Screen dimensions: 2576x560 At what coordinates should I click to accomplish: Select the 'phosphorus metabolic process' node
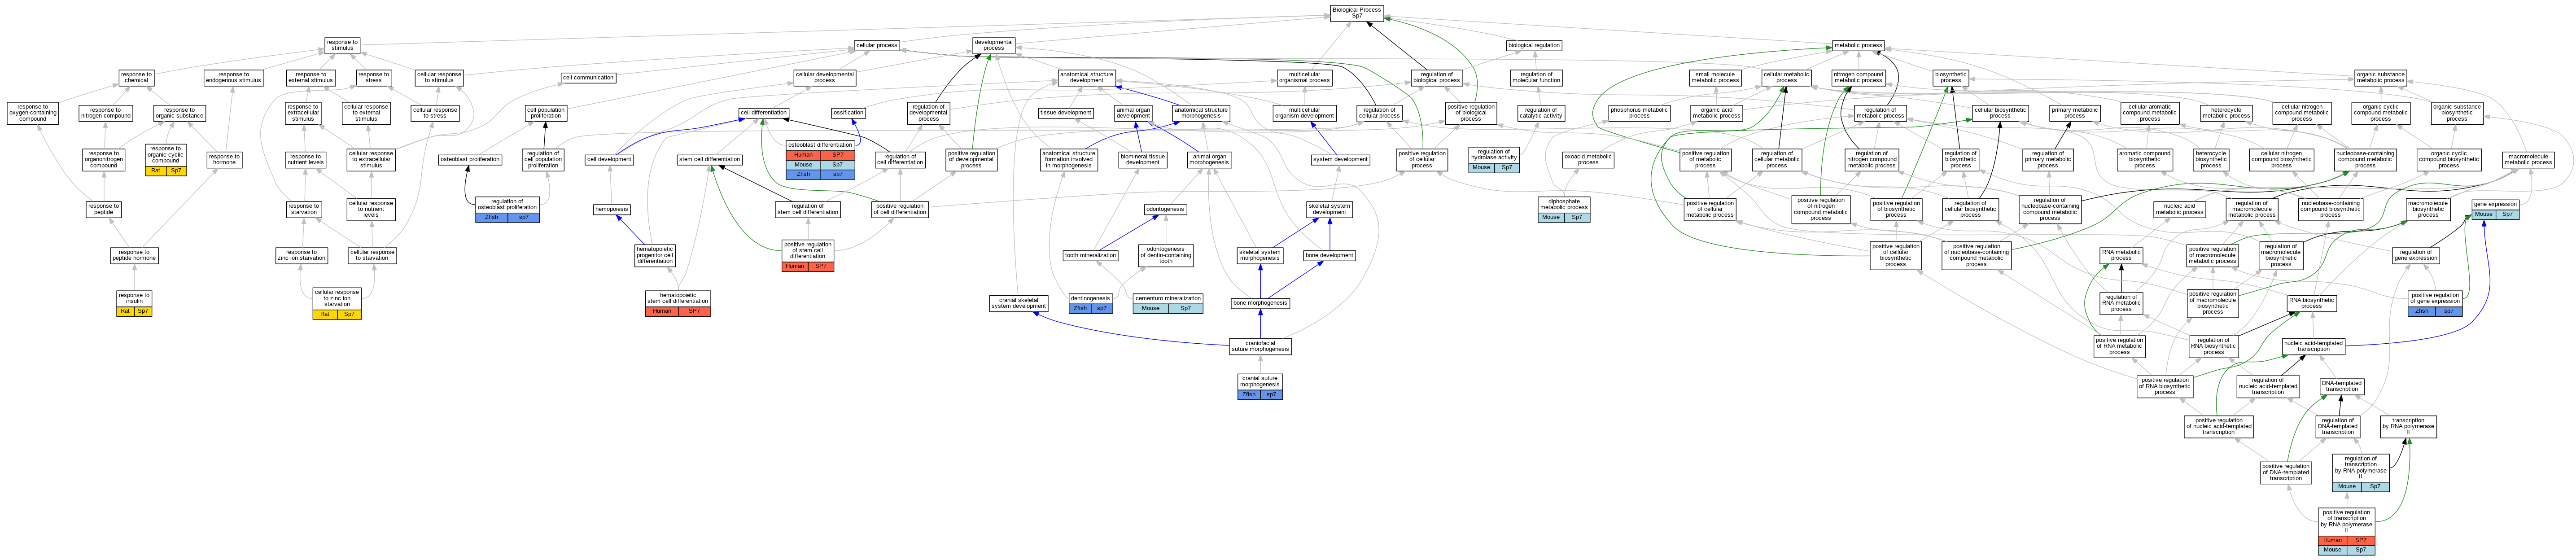click(x=1639, y=113)
